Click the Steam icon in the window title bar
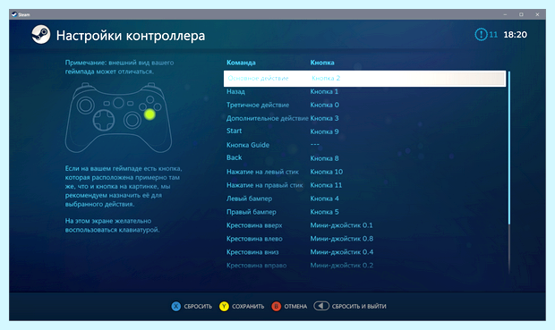The image size is (555, 330). [x=14, y=14]
